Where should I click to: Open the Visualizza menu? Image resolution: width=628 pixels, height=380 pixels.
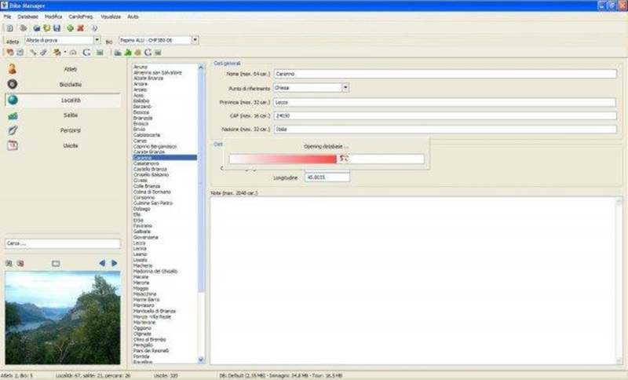coord(111,16)
